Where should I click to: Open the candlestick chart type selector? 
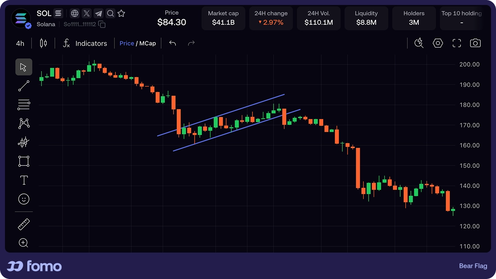(x=43, y=43)
